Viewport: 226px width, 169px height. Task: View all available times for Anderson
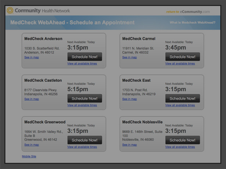82,63
